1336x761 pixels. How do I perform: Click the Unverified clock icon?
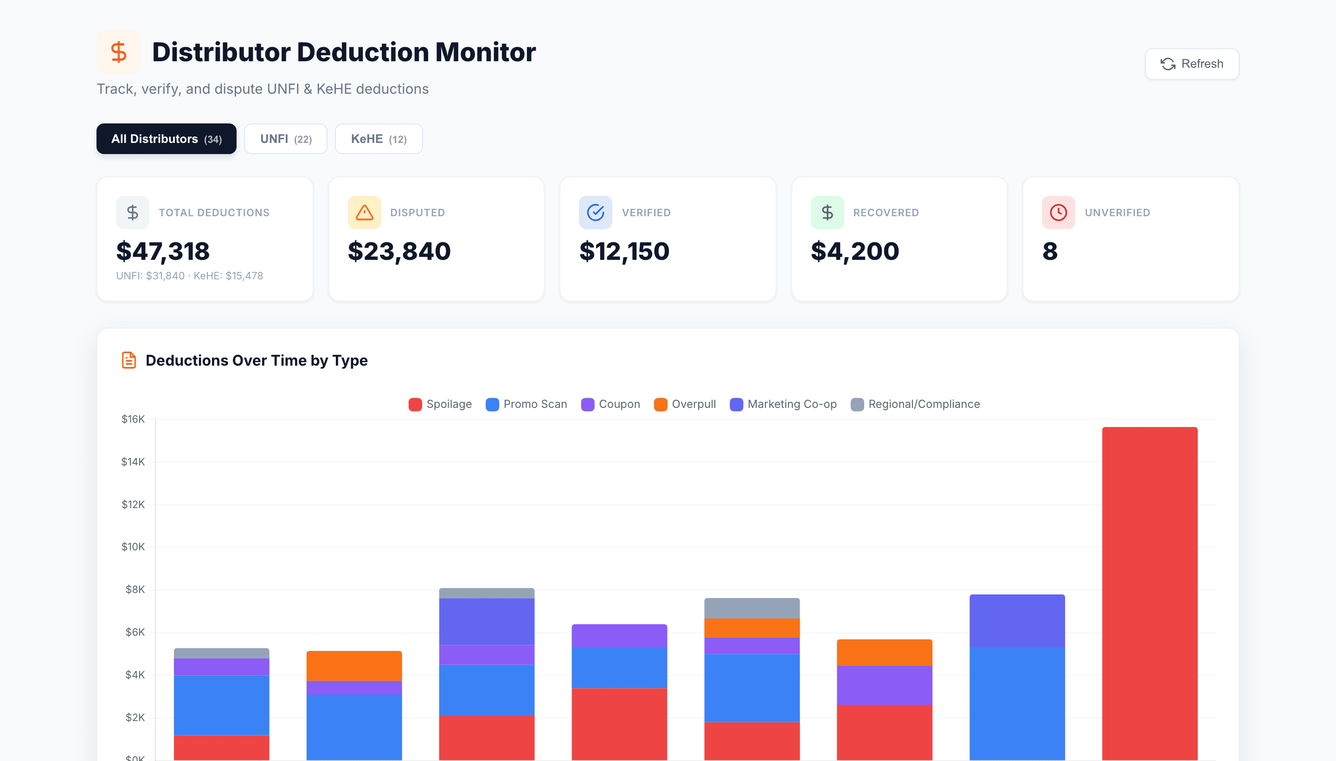pos(1058,212)
